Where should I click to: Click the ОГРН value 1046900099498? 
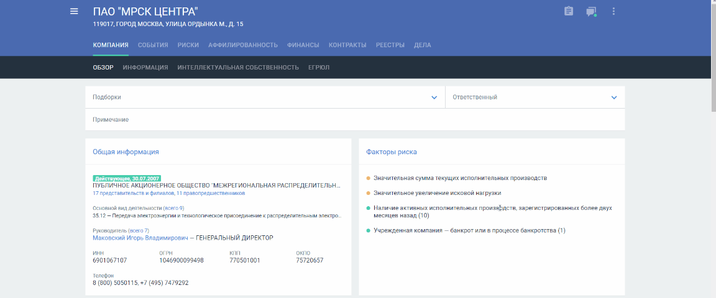pyautogui.click(x=181, y=261)
